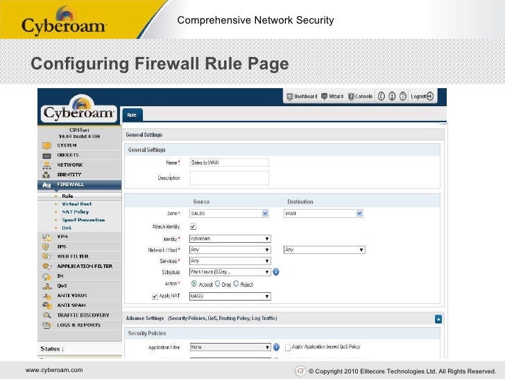Click the ANTI VIRUS menu icon

pos(47,296)
